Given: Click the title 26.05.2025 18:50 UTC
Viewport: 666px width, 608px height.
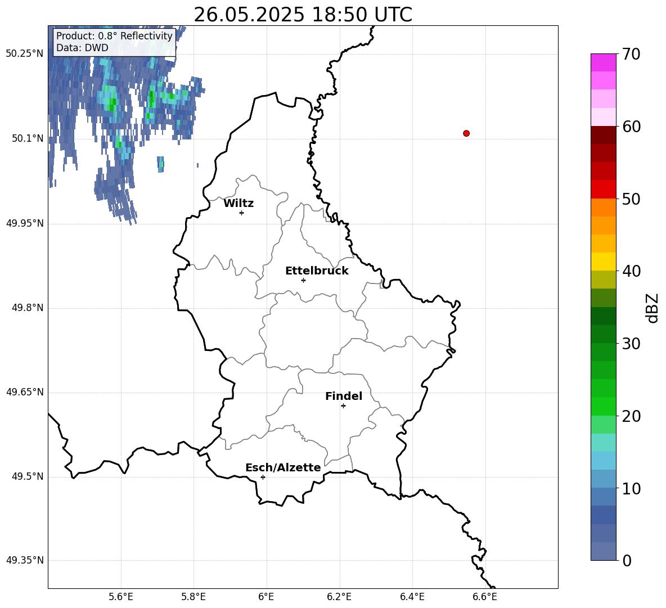Looking at the screenshot, I should [303, 14].
